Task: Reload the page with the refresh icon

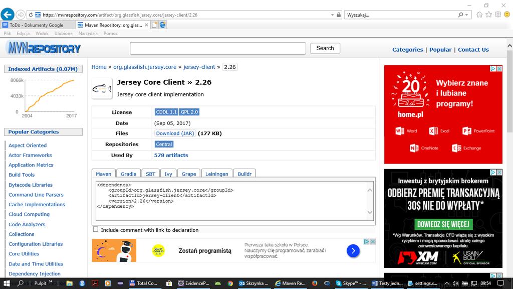Action: [x=31, y=15]
